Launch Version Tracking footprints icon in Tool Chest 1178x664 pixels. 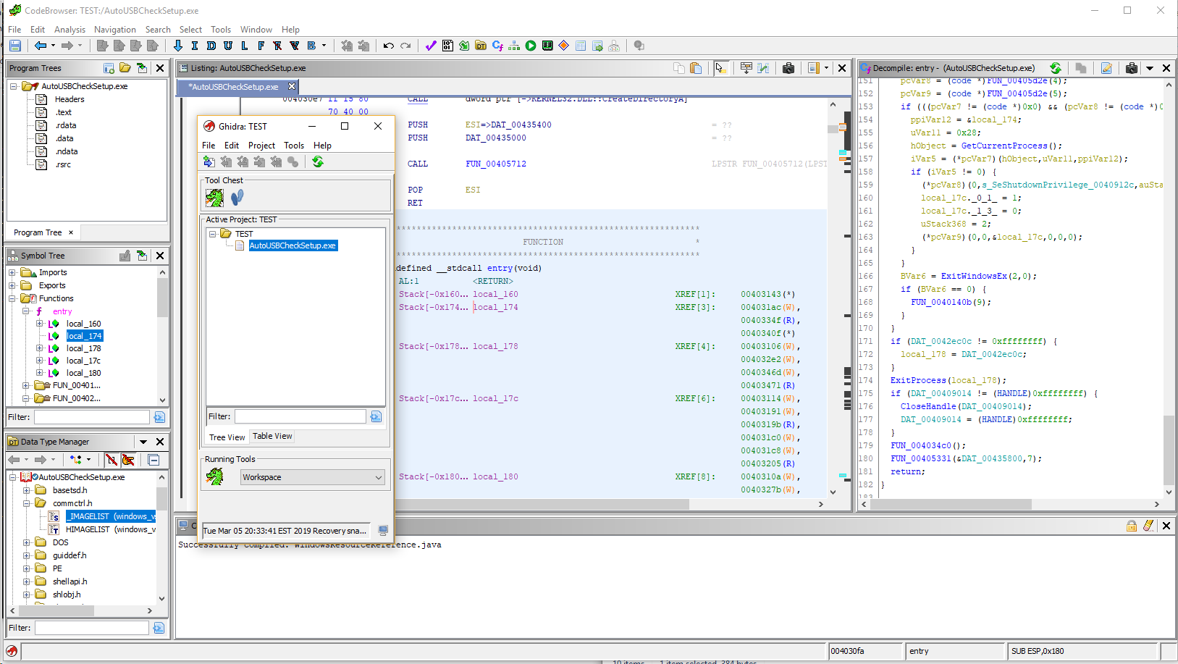tap(237, 197)
